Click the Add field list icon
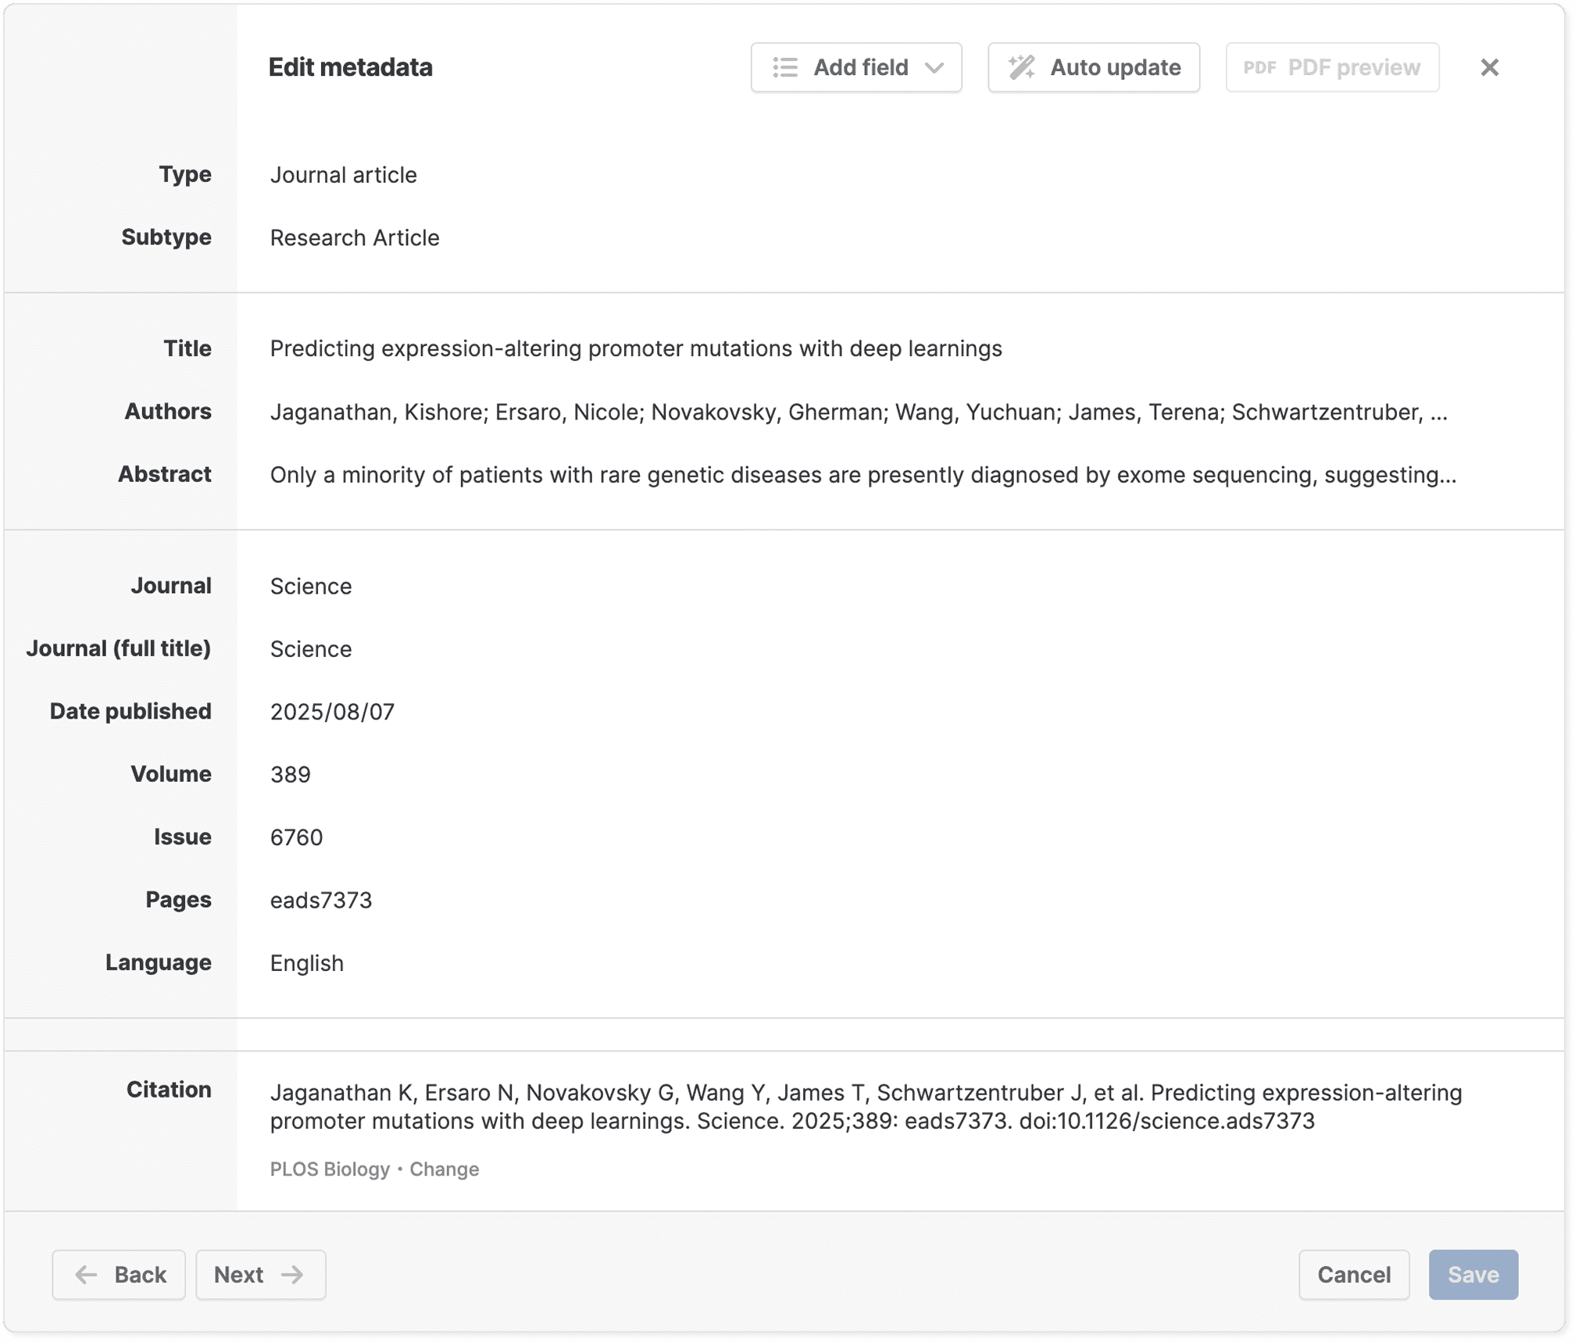1575x1342 pixels. pos(785,68)
